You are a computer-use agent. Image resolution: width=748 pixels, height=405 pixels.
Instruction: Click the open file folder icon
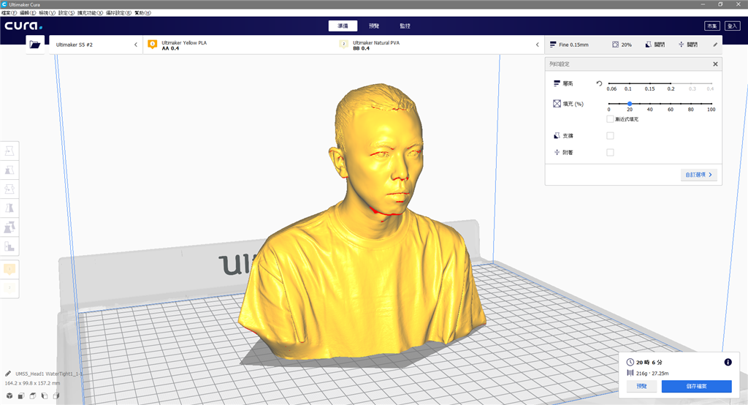point(35,44)
